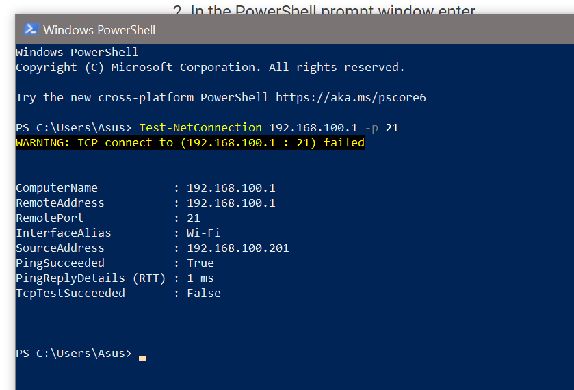Click the TcpTestSucceeded False value
This screenshot has height=390, width=574.
(x=204, y=293)
